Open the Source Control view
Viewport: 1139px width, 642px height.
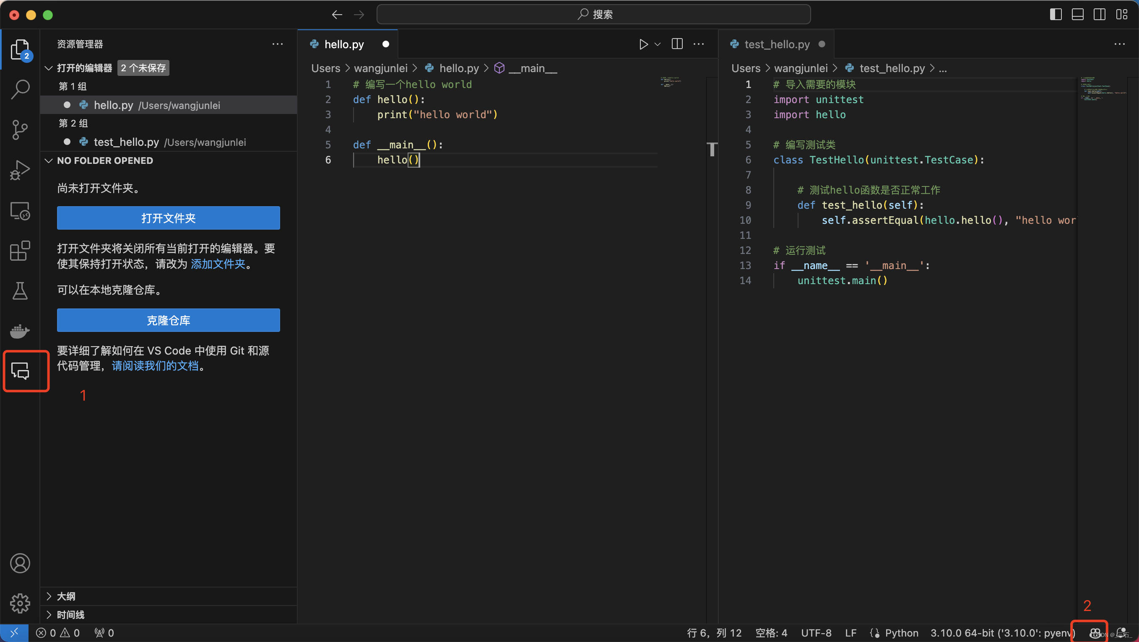pos(20,129)
